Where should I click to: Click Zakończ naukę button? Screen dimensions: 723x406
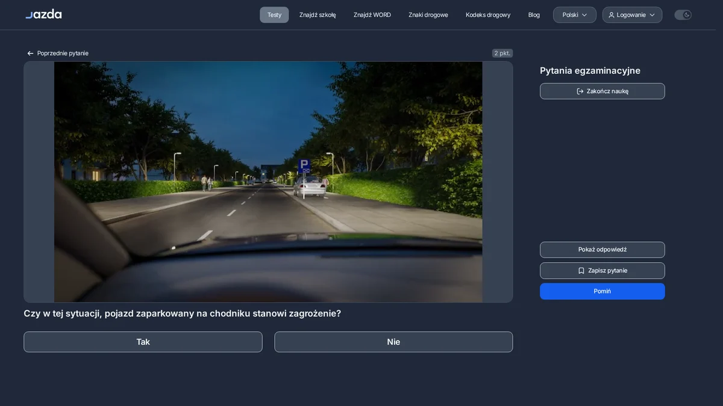coord(602,91)
